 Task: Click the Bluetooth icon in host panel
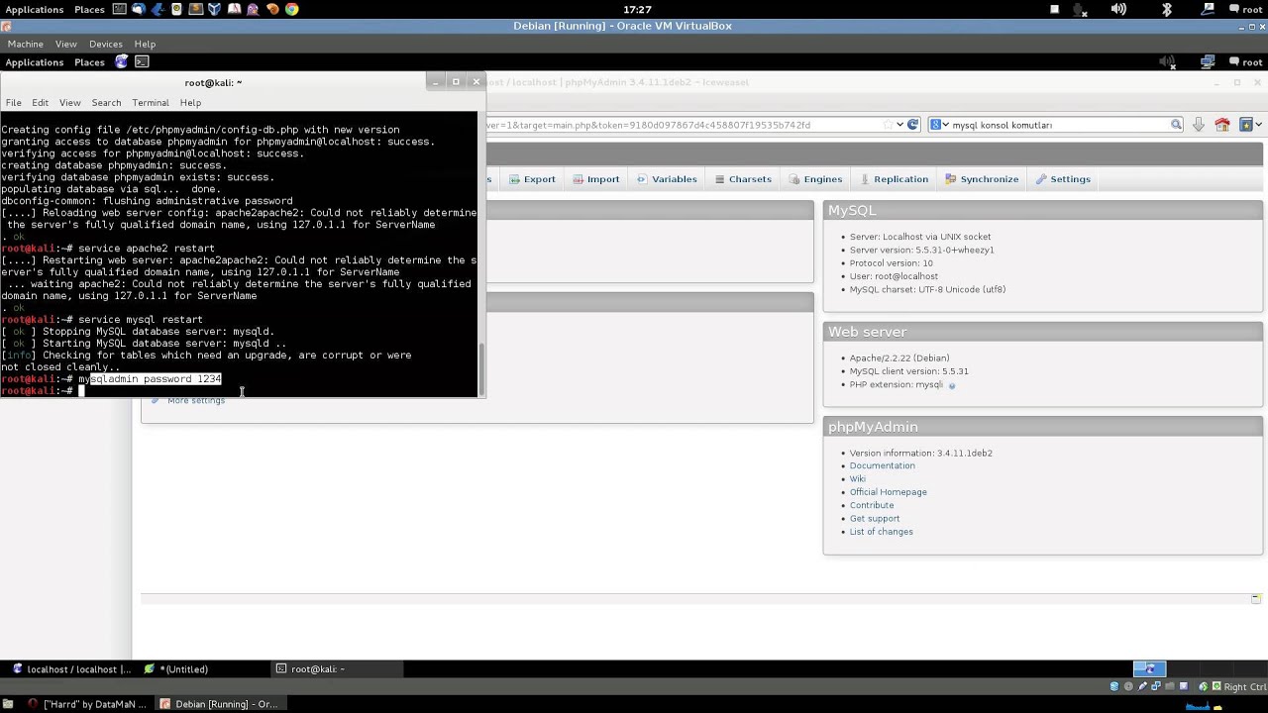tap(1167, 9)
